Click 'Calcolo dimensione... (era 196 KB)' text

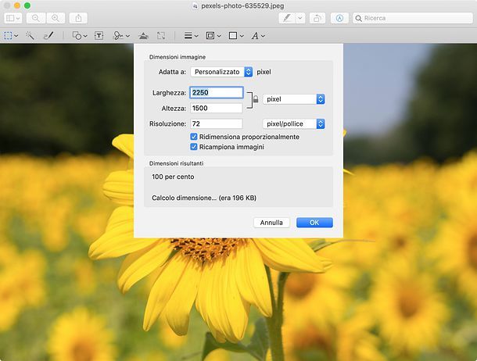pos(204,198)
